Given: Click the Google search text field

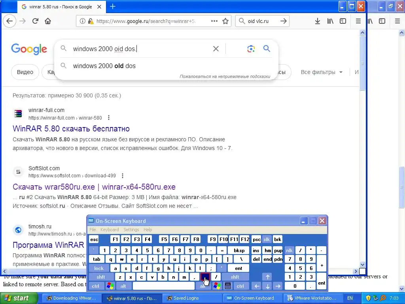Looking at the screenshot, I should coord(140,49).
